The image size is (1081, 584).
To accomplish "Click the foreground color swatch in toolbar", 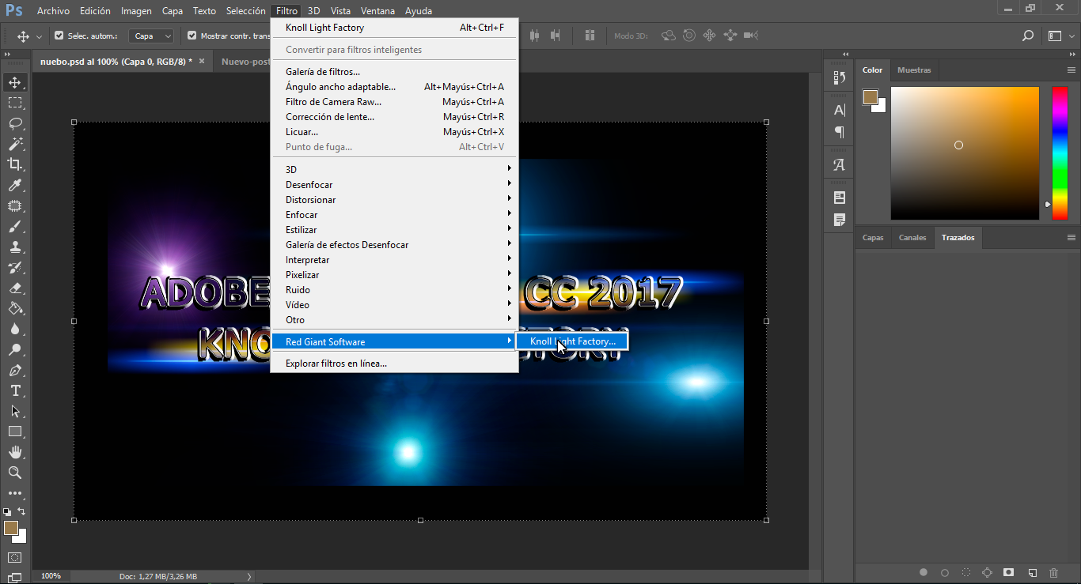I will pyautogui.click(x=10, y=528).
